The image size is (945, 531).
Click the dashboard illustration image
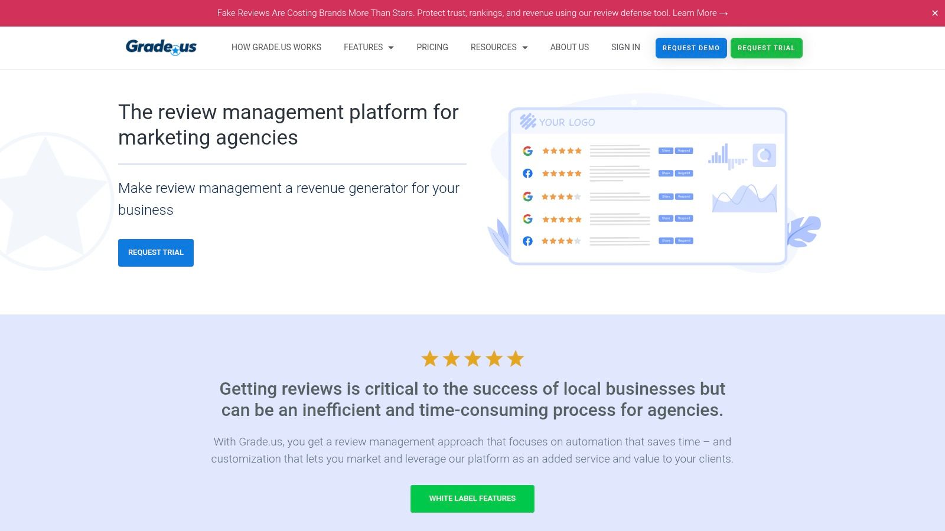coord(654,184)
